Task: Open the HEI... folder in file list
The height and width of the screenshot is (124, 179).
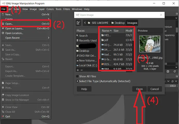Action: [117, 35]
